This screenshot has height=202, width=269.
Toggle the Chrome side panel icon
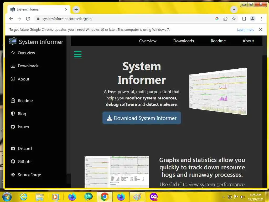244,19
